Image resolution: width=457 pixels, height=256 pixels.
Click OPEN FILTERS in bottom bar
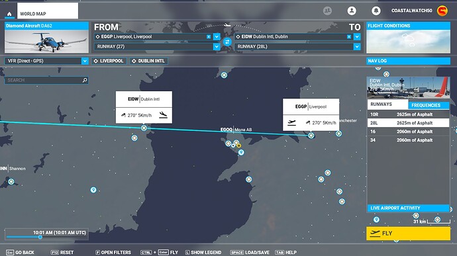(x=113, y=253)
